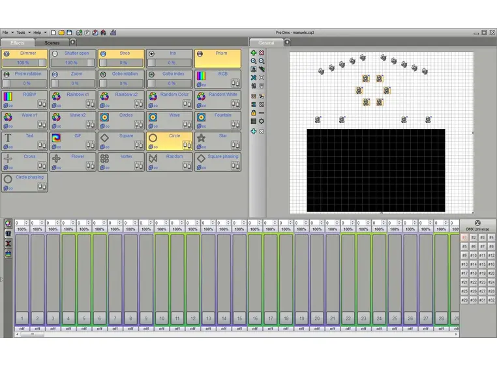
Task: Open the Tools dropdown menu
Action: 22,33
